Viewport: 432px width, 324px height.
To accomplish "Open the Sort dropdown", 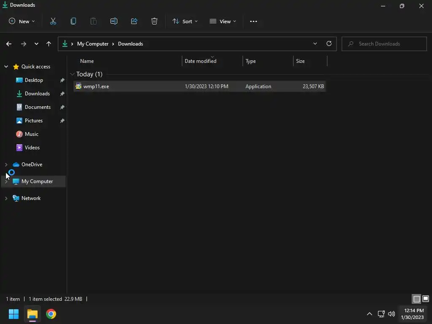I will pyautogui.click(x=185, y=21).
